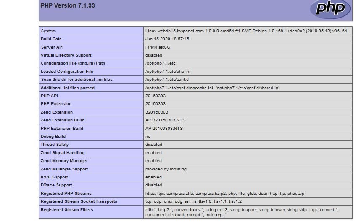
Task: Click the 'Thread Safety' label
Action: pyautogui.click(x=55, y=145)
